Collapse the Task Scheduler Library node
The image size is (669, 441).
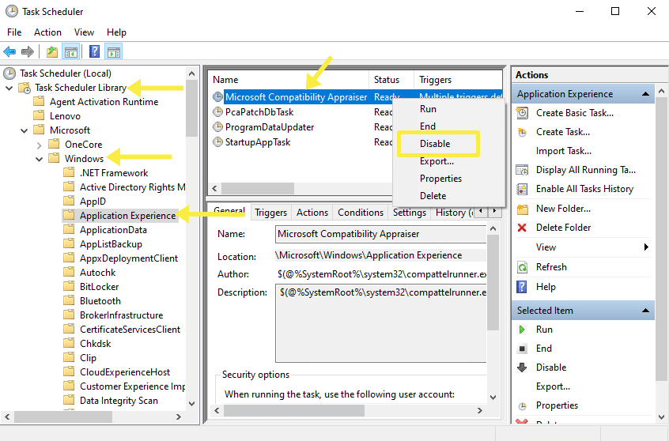[9, 89]
